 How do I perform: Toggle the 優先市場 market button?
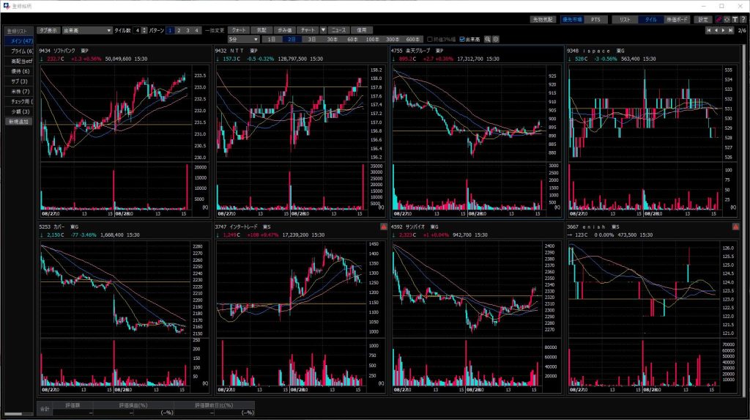pyautogui.click(x=572, y=20)
